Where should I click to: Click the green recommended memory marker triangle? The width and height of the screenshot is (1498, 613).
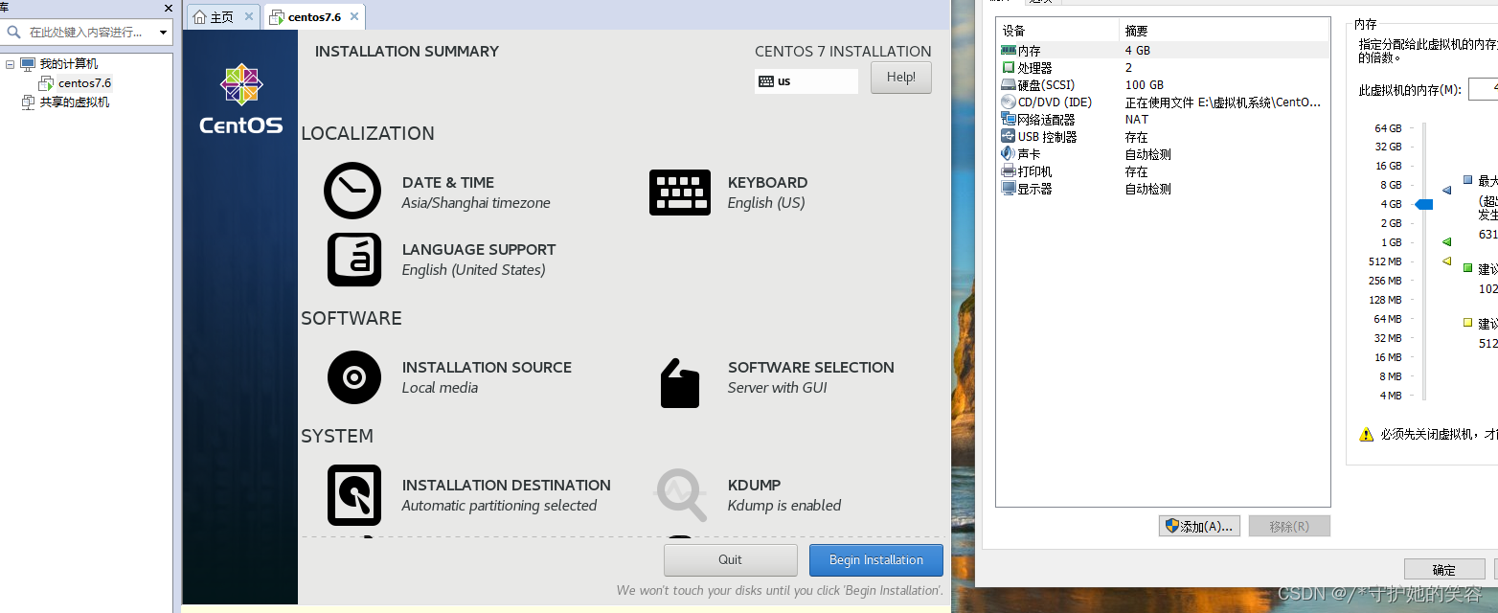pos(1447,241)
